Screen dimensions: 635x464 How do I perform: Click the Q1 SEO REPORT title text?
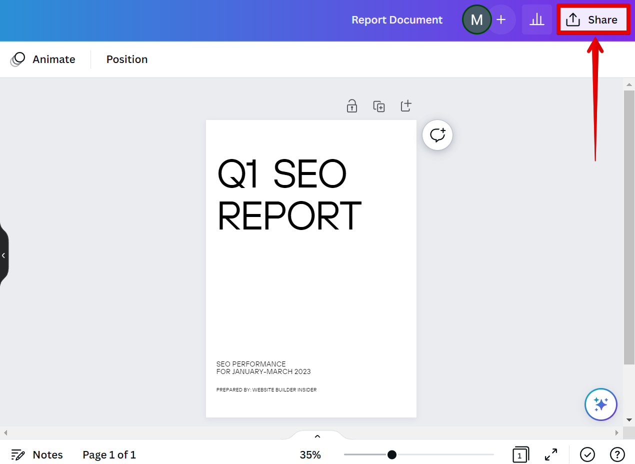(289, 195)
